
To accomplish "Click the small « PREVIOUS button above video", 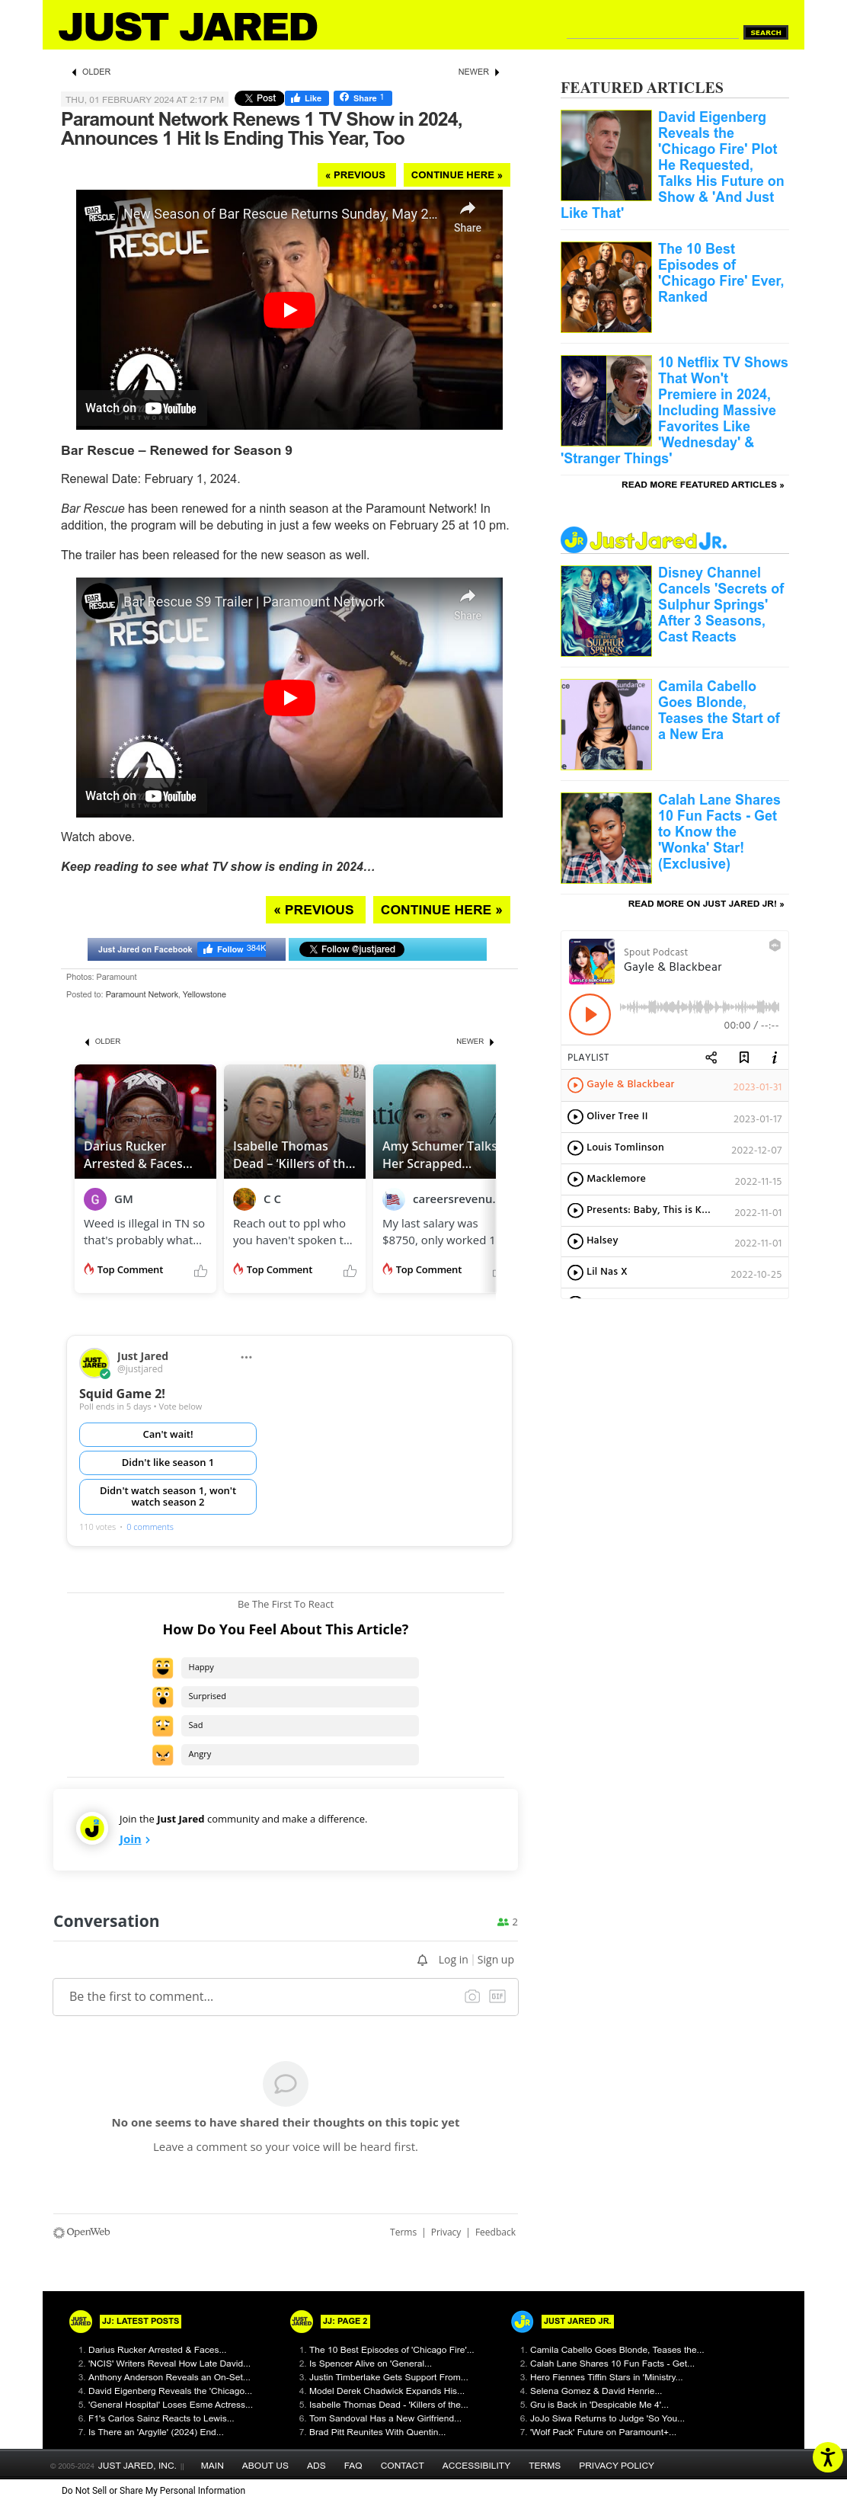I will (356, 175).
